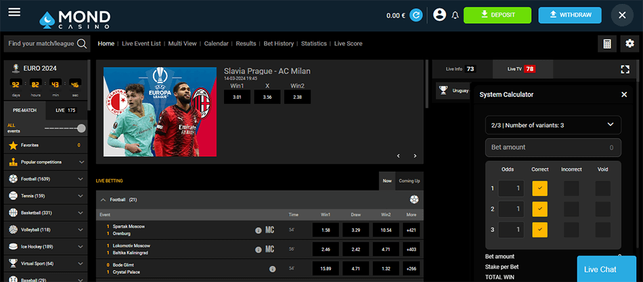Image resolution: width=643 pixels, height=282 pixels.
Task: Expand Live TV to fullscreen
Action: click(x=625, y=69)
